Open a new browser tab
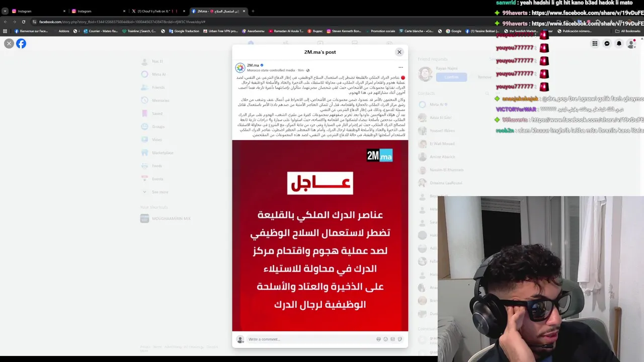644x362 pixels. pos(253,11)
